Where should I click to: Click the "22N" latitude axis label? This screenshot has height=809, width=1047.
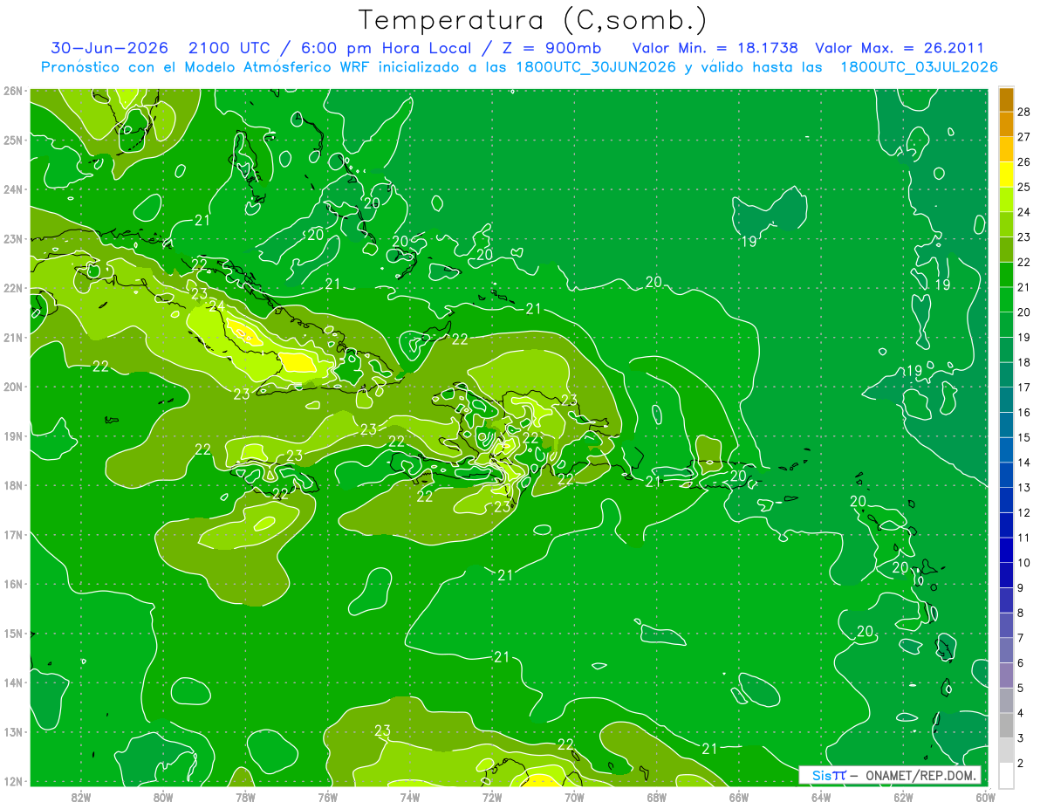point(12,288)
